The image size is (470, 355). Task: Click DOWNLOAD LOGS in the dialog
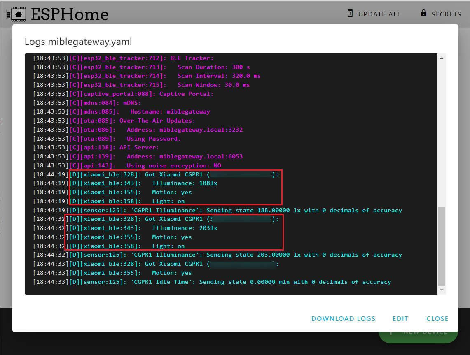(x=343, y=318)
